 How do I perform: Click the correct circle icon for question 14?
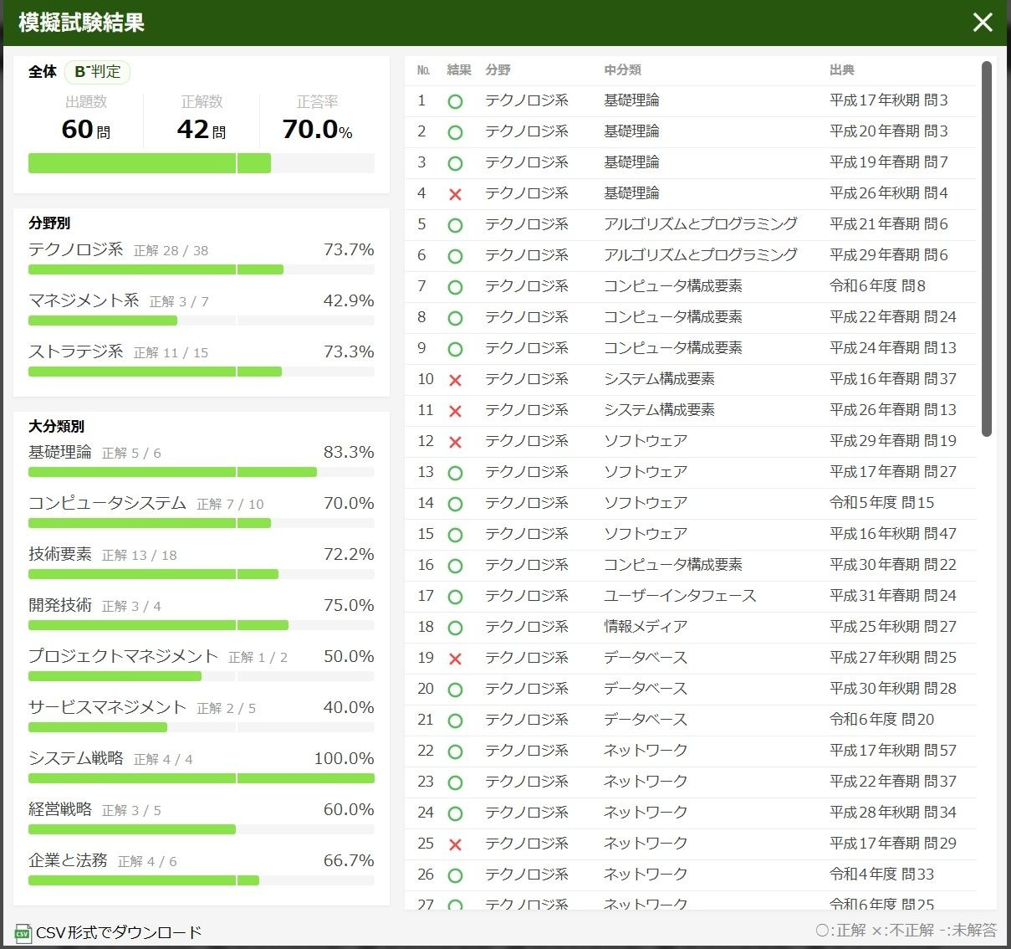click(x=455, y=504)
